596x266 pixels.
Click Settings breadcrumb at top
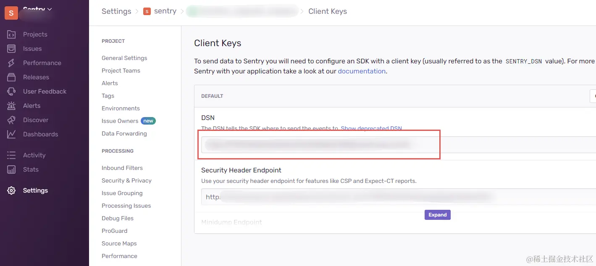[x=116, y=11]
